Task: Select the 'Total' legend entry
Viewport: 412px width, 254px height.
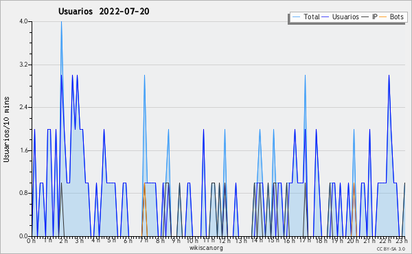Action: 312,16
